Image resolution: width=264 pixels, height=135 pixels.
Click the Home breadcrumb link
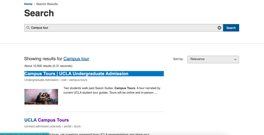point(28,4)
